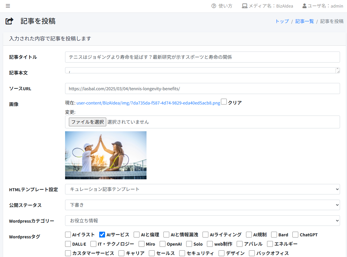The height and width of the screenshot is (257, 347).
Task: Check the ChatGPT WordPress tag
Action: 295,235
